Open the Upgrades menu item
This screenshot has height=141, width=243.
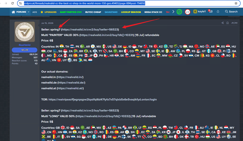click(48, 12)
